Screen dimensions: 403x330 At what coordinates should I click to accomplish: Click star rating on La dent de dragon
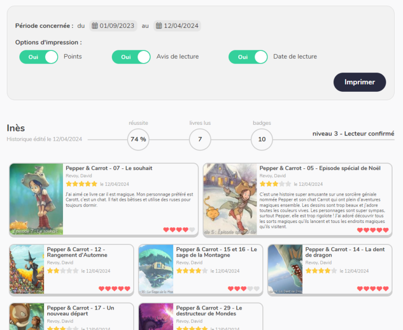321,271
